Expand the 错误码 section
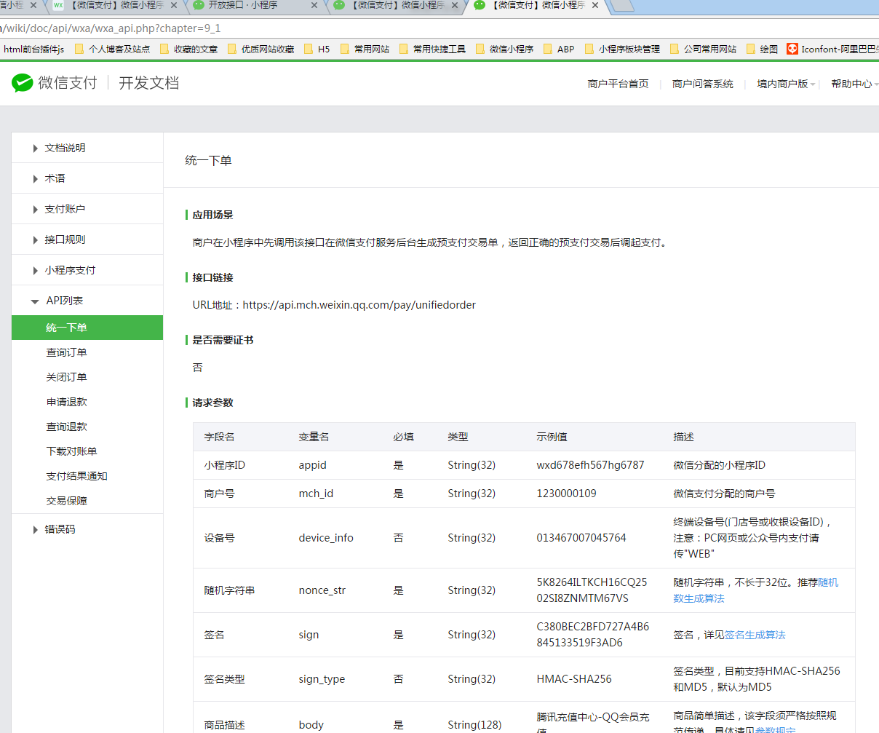The height and width of the screenshot is (733, 879). click(x=87, y=529)
